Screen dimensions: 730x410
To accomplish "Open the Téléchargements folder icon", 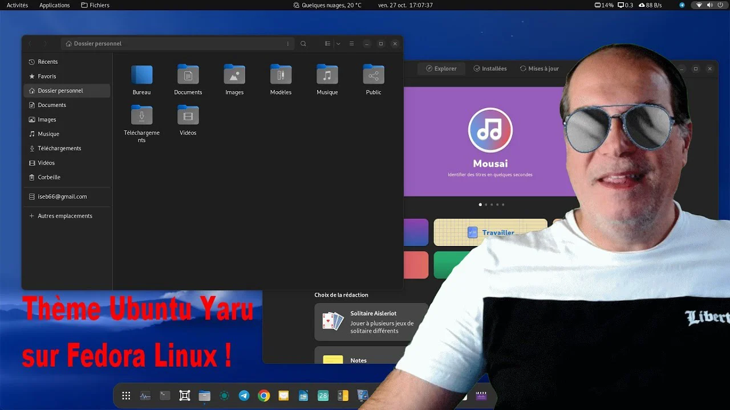I will point(141,116).
